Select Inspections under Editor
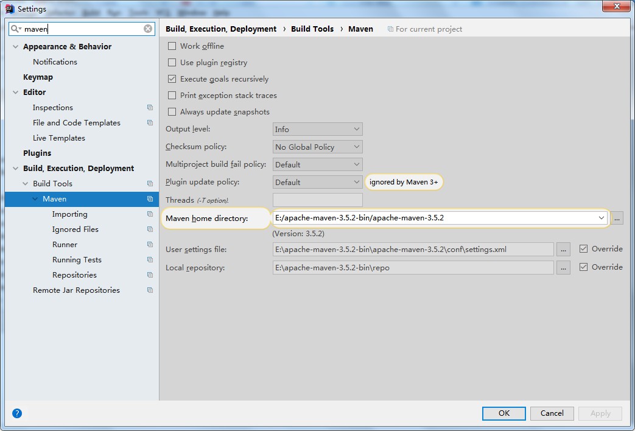 pyautogui.click(x=53, y=108)
